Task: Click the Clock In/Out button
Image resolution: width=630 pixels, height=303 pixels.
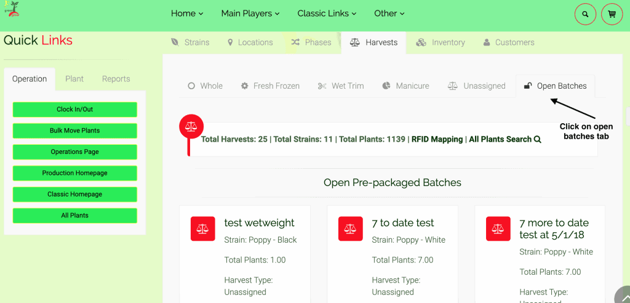Action: click(x=74, y=110)
